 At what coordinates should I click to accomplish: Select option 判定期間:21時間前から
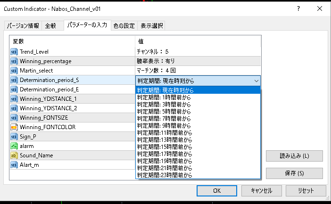pyautogui.click(x=198, y=168)
